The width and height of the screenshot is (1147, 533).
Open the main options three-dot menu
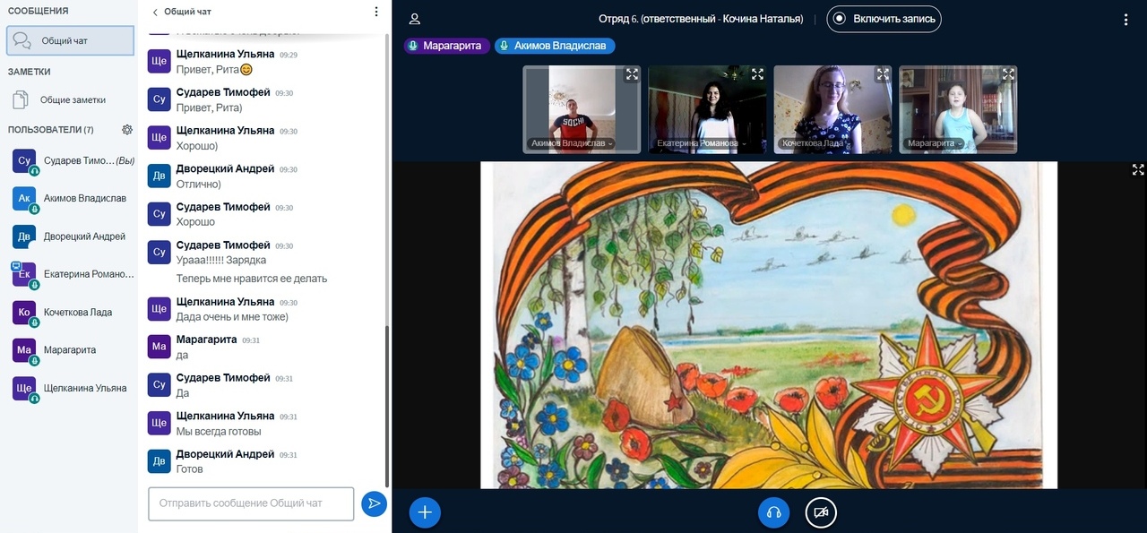[1126, 19]
